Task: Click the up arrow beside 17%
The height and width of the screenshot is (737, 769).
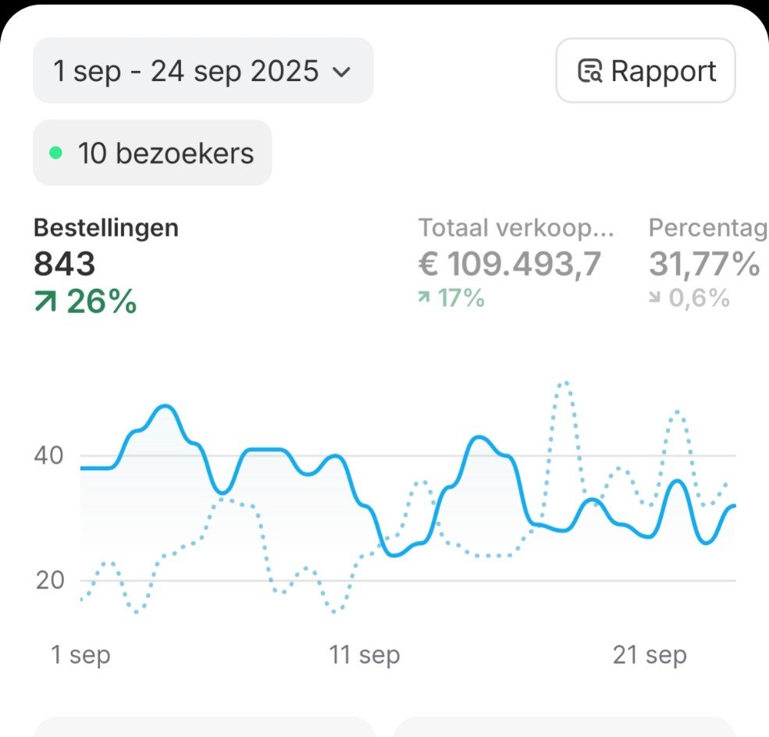Action: pyautogui.click(x=425, y=297)
